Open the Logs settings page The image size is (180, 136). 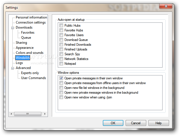pyautogui.click(x=19, y=63)
